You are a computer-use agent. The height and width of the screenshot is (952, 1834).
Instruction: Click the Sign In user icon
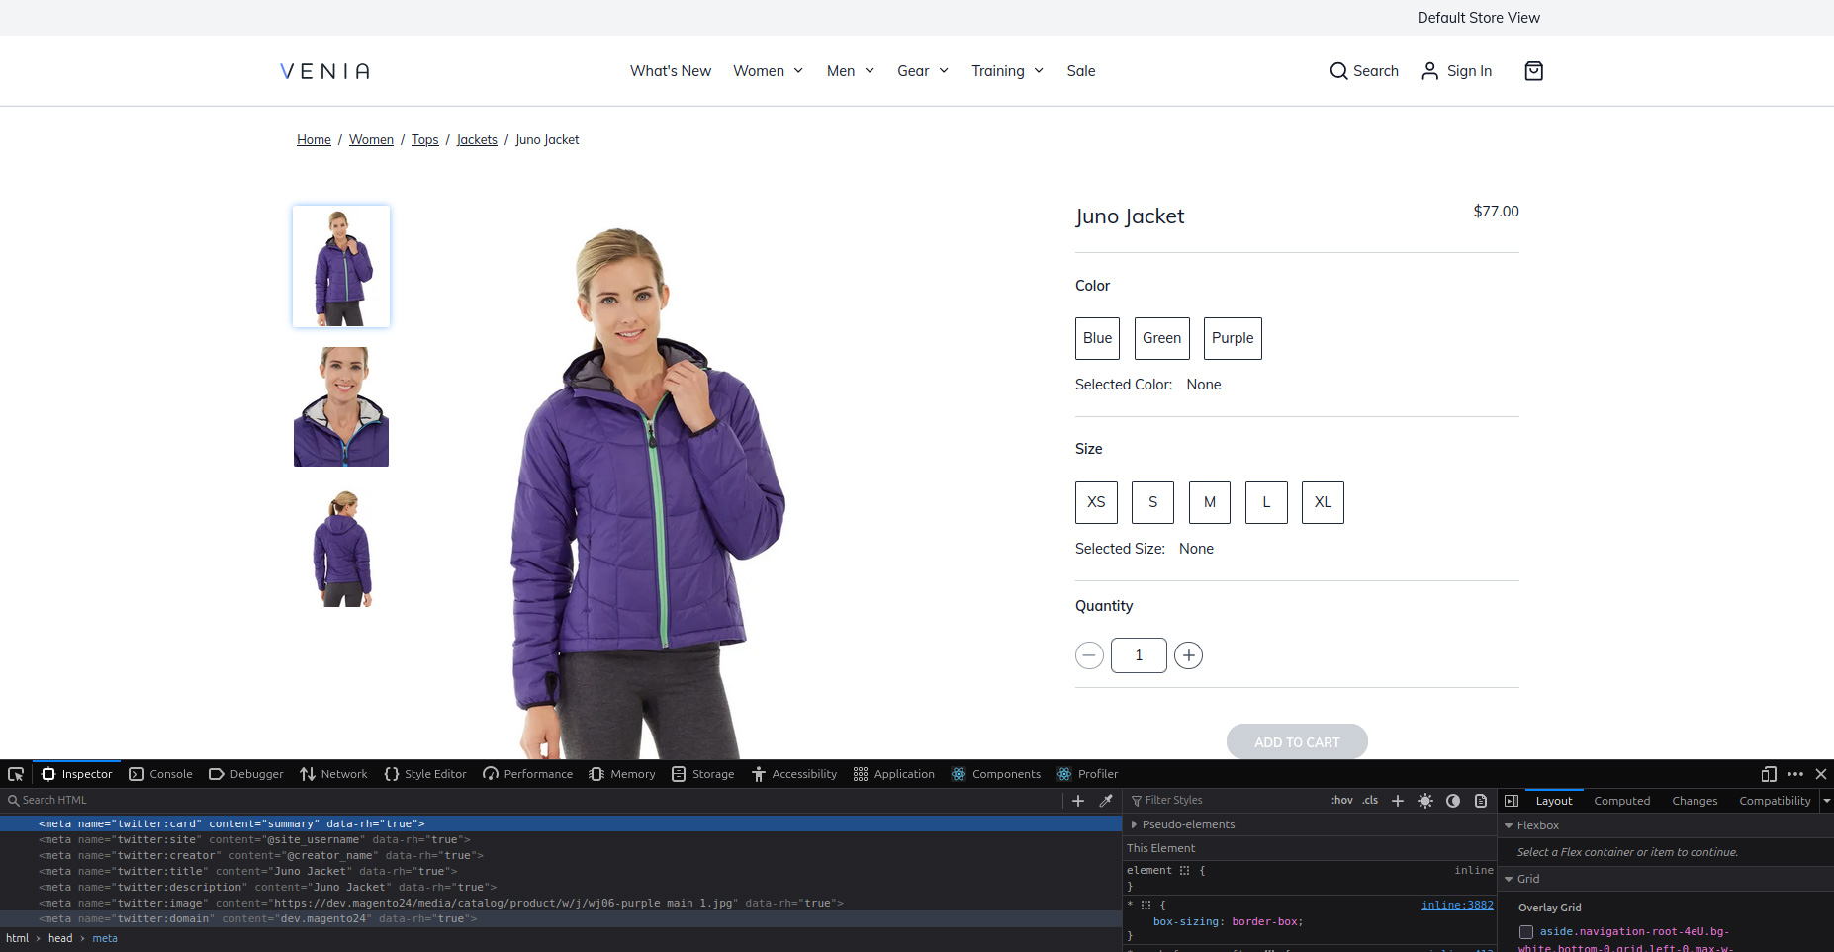(x=1429, y=71)
